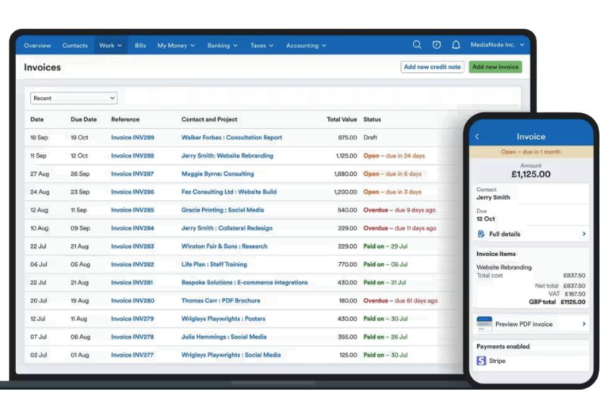
Task: Tap the PDF invoice preview thumbnail icon
Action: pyautogui.click(x=484, y=324)
